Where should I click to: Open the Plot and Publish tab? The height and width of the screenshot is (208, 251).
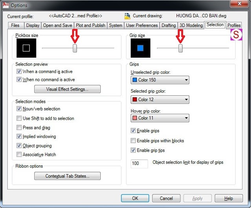pyautogui.click(x=91, y=25)
